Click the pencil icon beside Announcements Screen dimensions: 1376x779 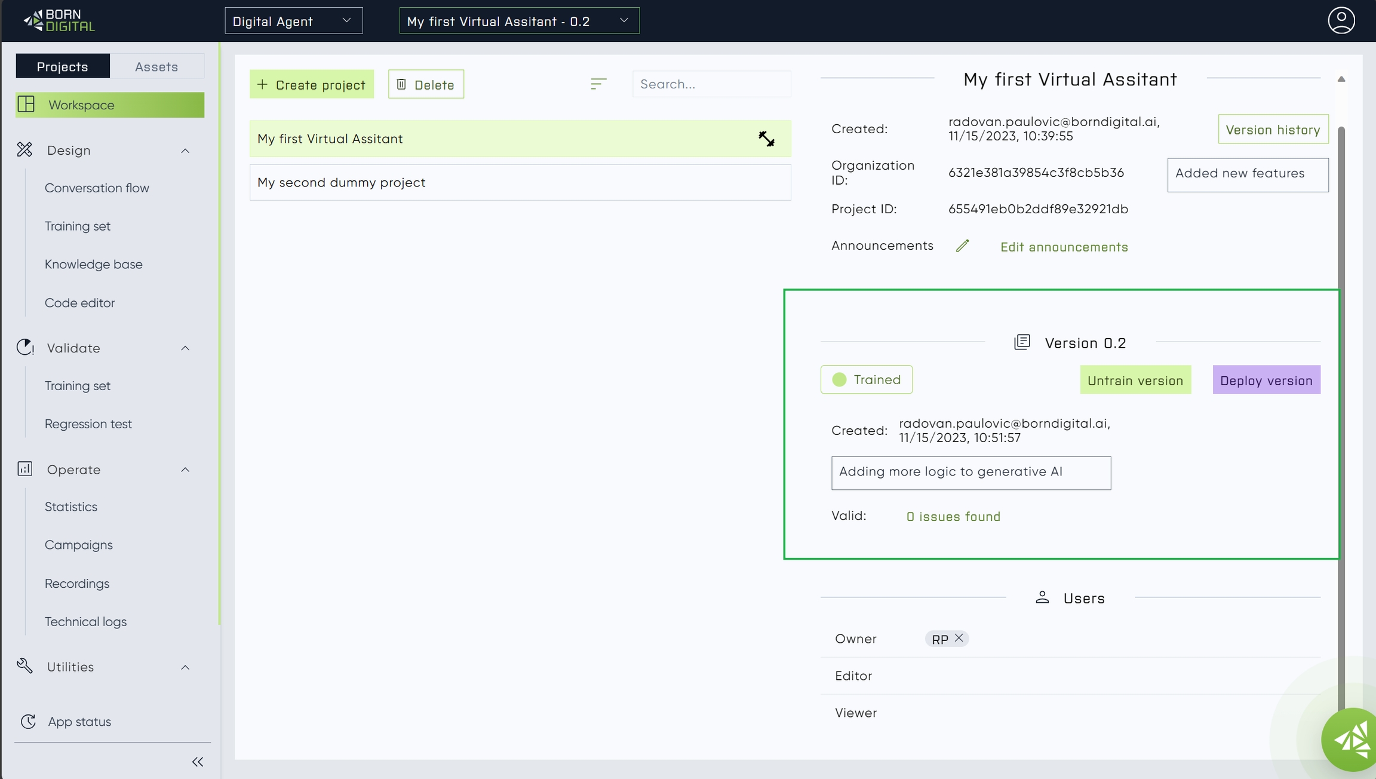(962, 246)
